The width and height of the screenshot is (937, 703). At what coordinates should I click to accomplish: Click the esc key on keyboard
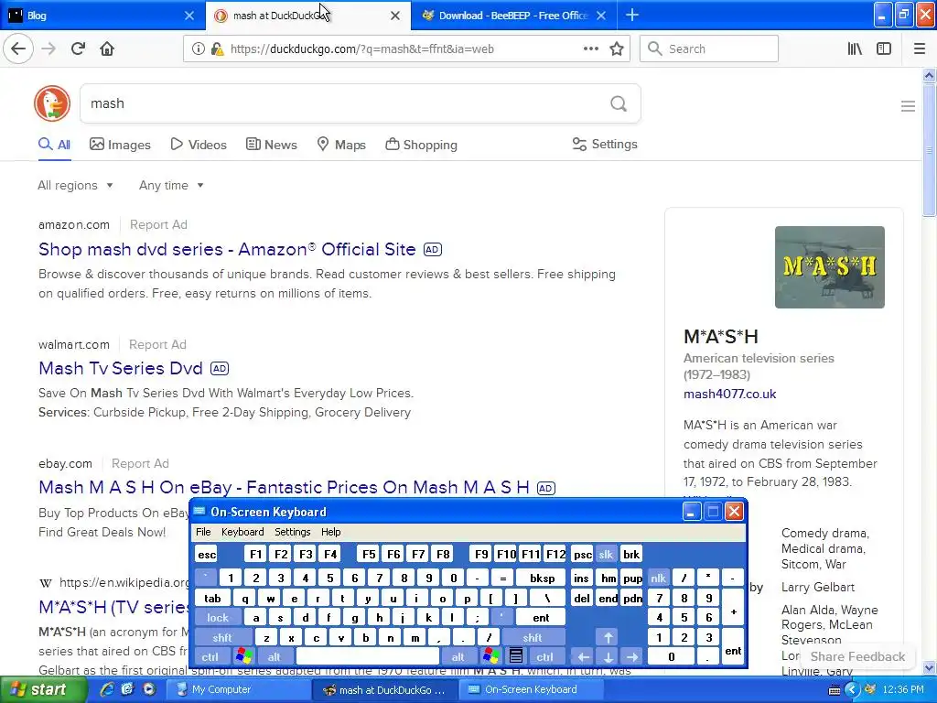coord(207,554)
